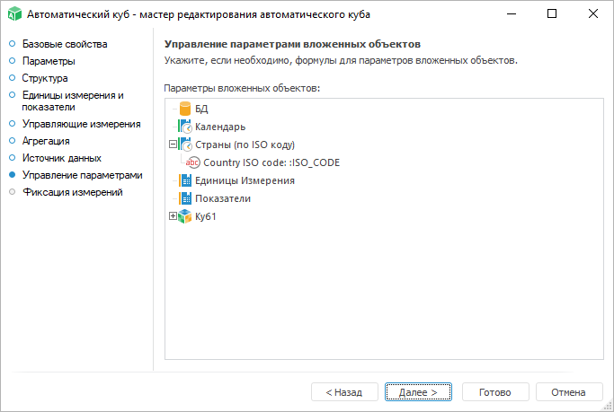Image resolution: width=614 pixels, height=412 pixels.
Task: Switch to Структура wizard page
Action: coord(45,78)
